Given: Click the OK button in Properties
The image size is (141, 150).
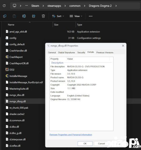Looking at the screenshot, I should (x=85, y=143).
